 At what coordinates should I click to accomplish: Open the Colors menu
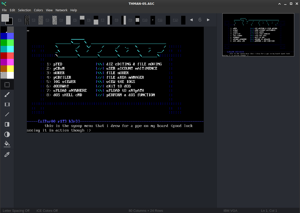38,10
